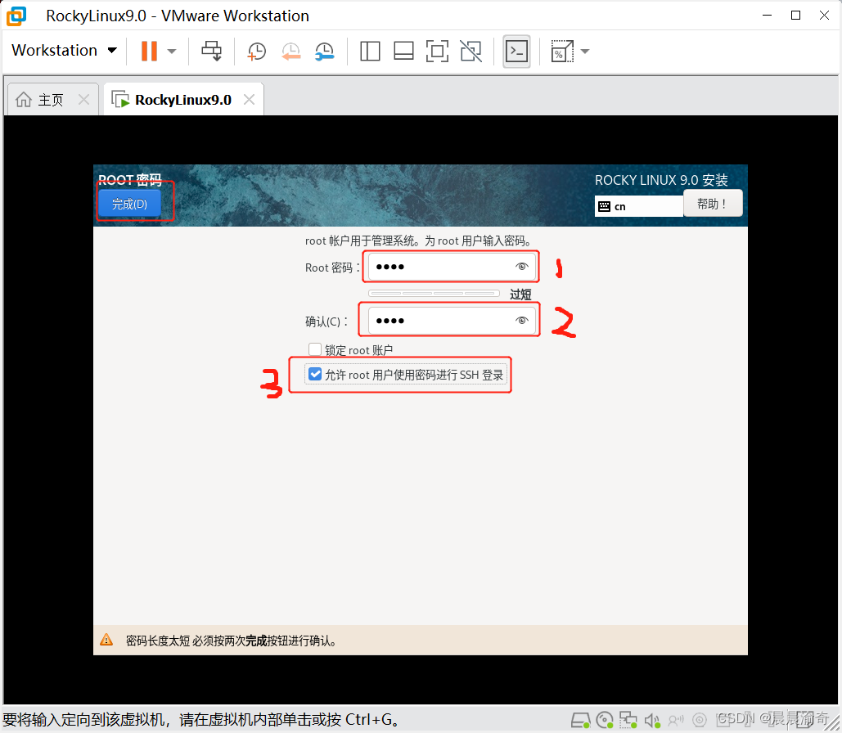
Task: Click the 过短 strength label
Action: click(520, 295)
